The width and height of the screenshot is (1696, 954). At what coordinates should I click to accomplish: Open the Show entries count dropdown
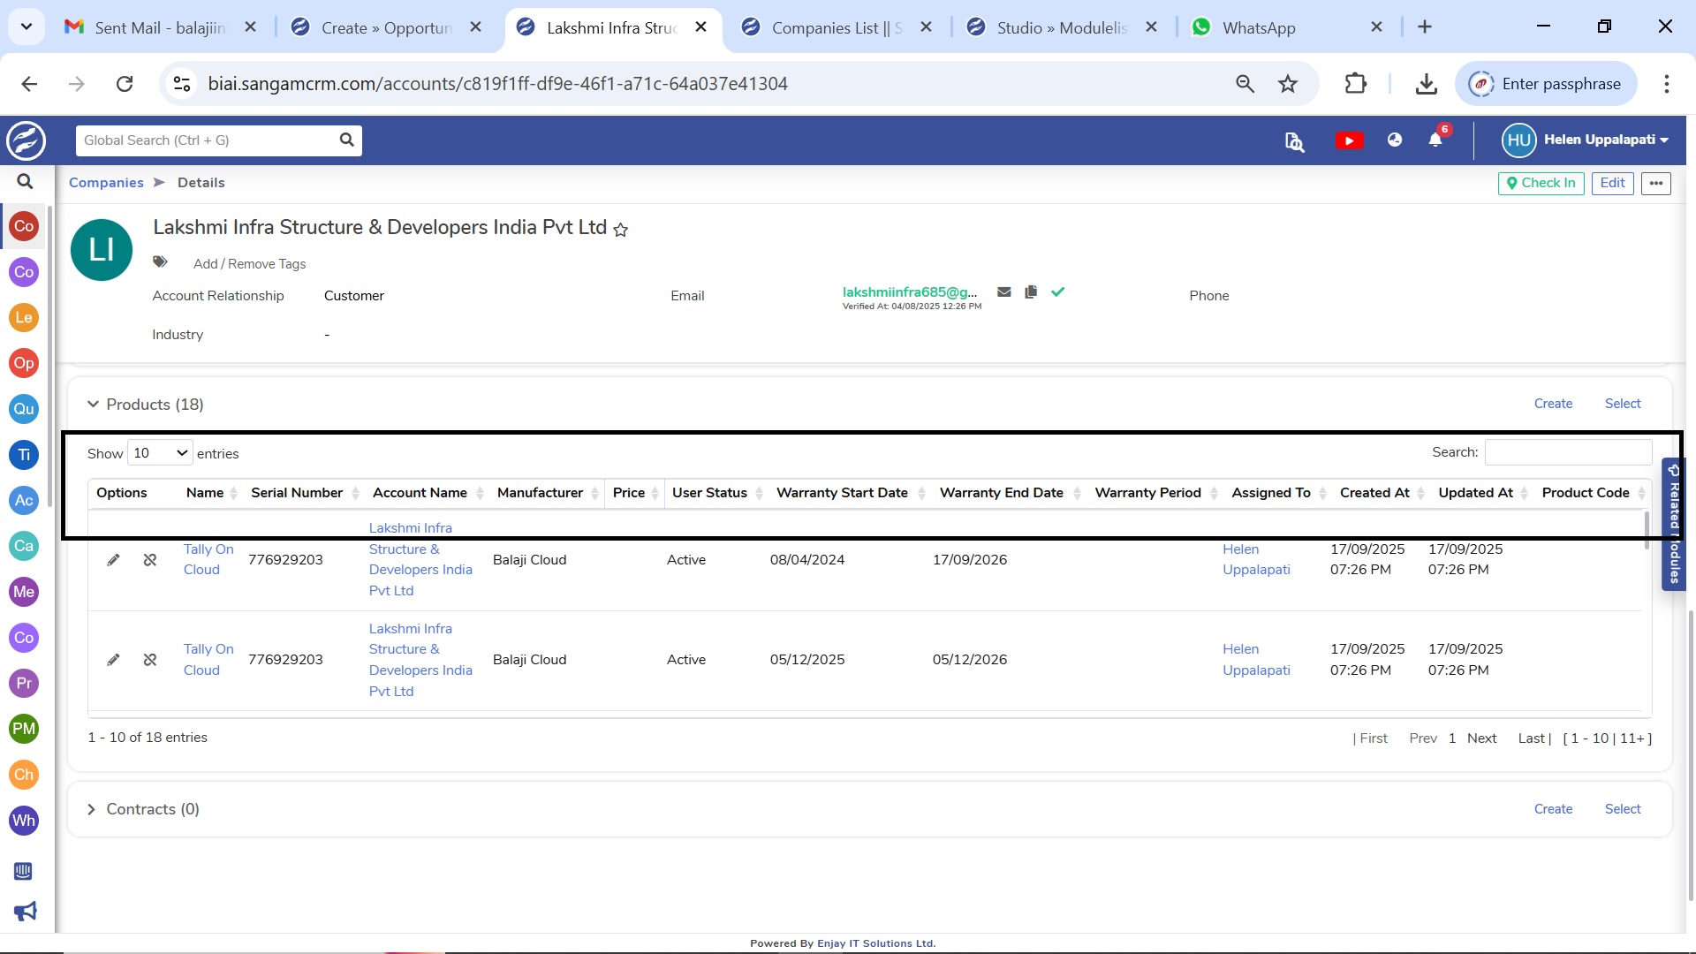(x=160, y=453)
